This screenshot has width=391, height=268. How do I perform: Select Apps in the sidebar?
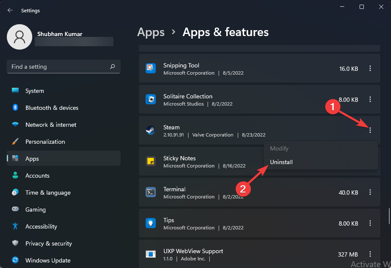point(64,159)
